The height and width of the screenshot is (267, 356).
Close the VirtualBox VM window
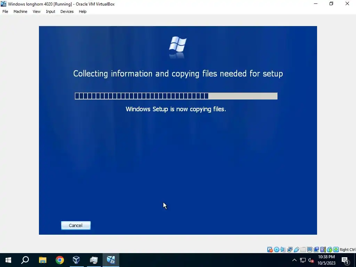347,3
